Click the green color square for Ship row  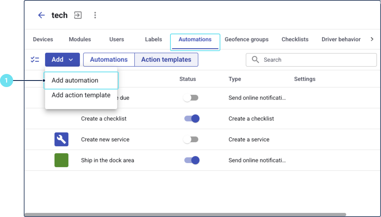click(x=61, y=160)
